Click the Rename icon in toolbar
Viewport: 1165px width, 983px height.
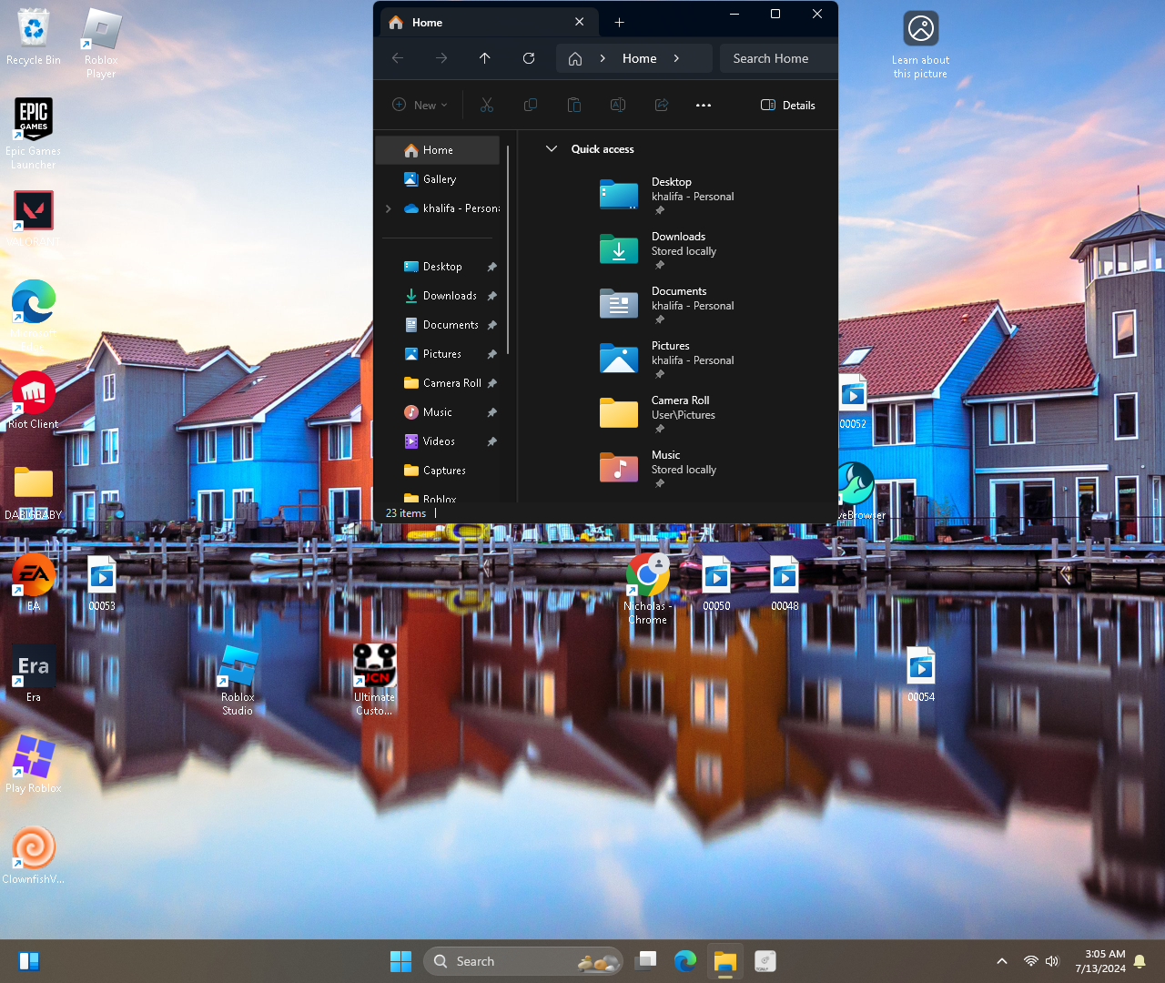tap(618, 106)
